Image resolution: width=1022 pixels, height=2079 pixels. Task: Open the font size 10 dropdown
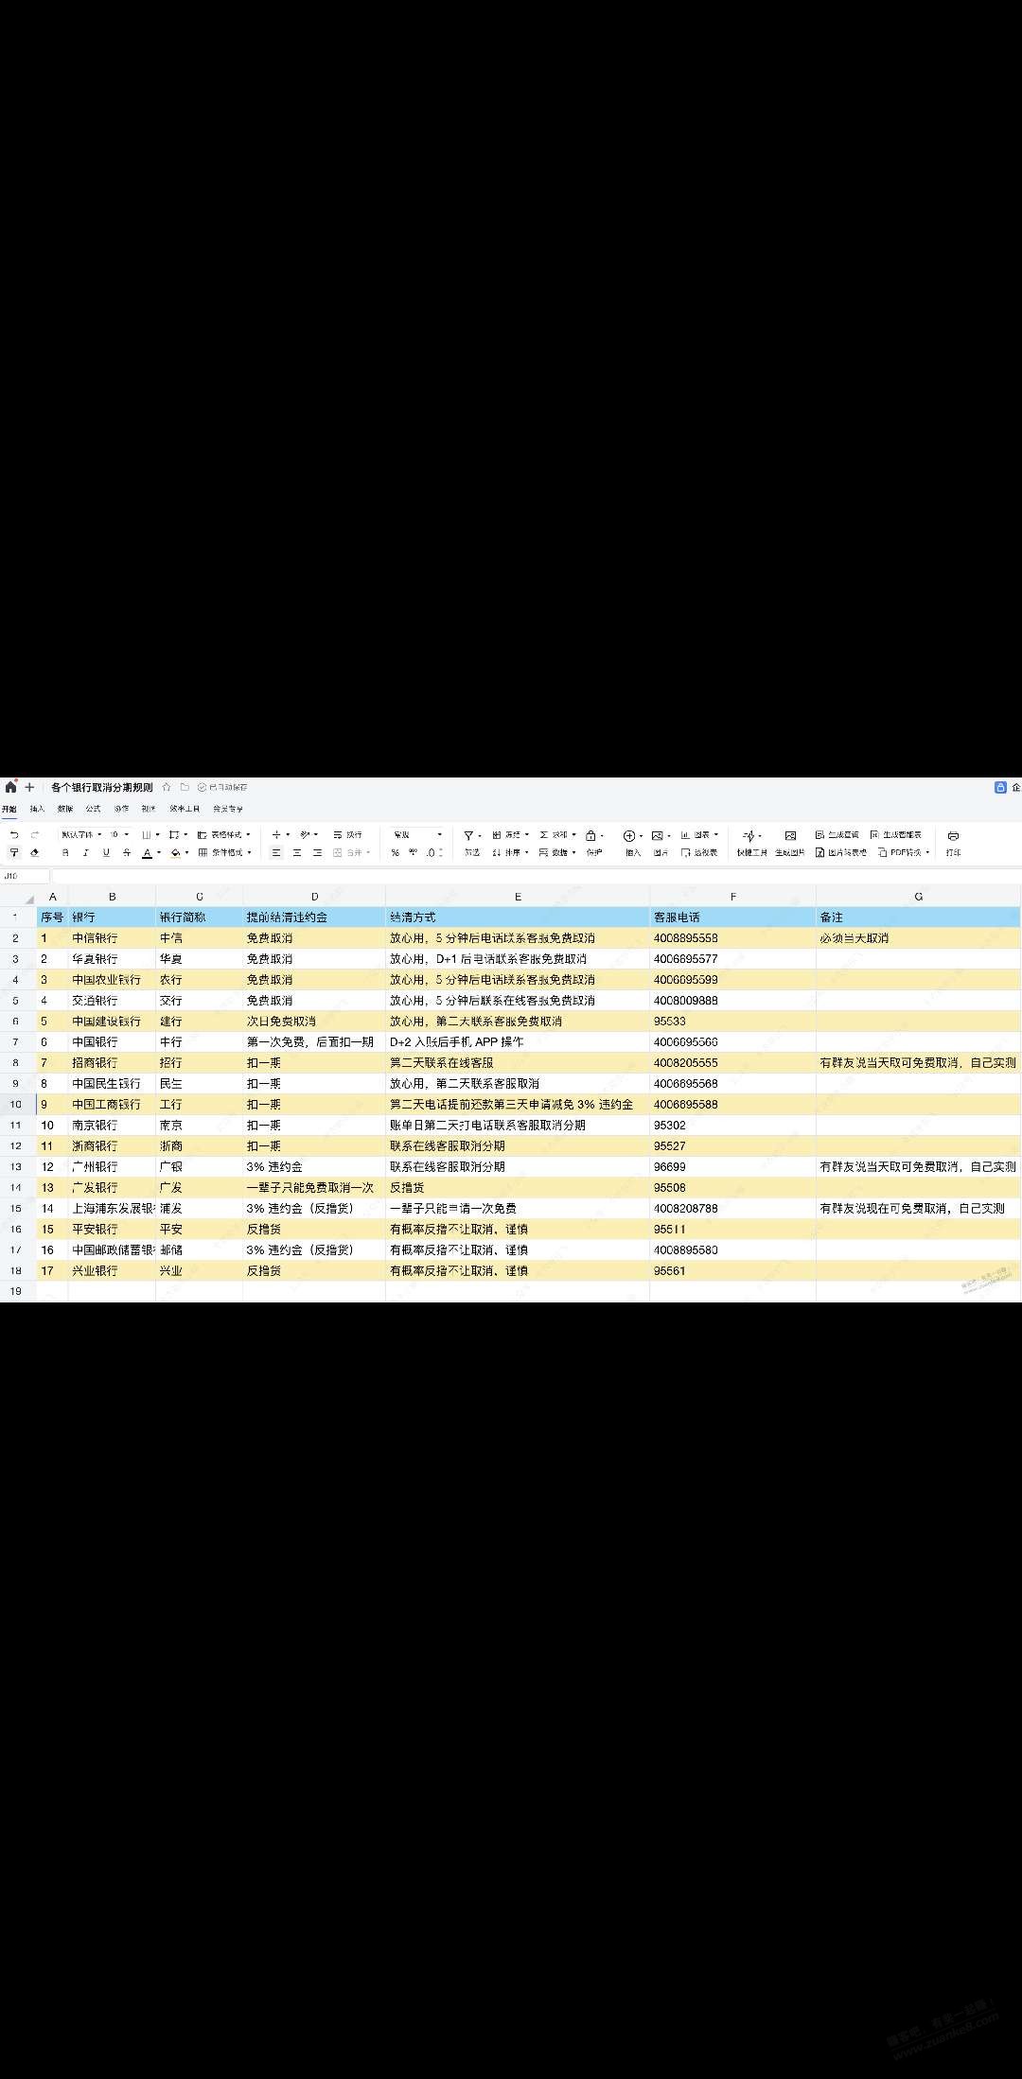click(x=119, y=834)
